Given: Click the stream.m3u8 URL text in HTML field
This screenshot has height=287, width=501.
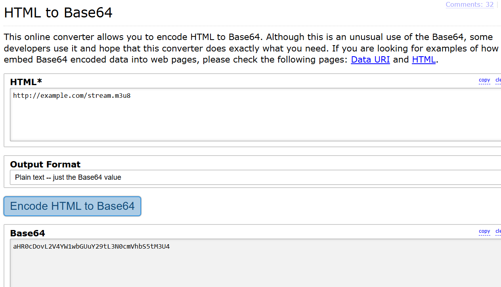Looking at the screenshot, I should tap(71, 95).
